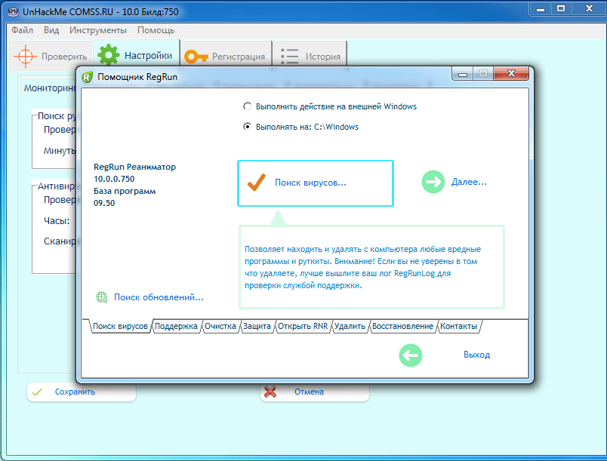This screenshot has height=461, width=607.
Task: Click the green RegRun shield icon in dialog title
Action: tap(88, 77)
